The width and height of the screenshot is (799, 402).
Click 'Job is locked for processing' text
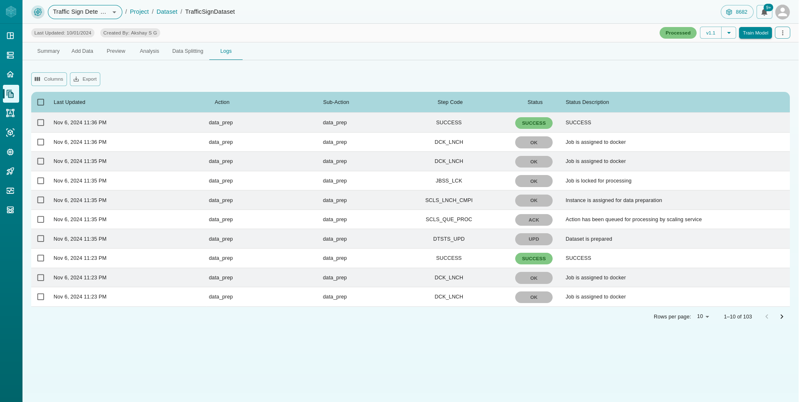coord(598,181)
